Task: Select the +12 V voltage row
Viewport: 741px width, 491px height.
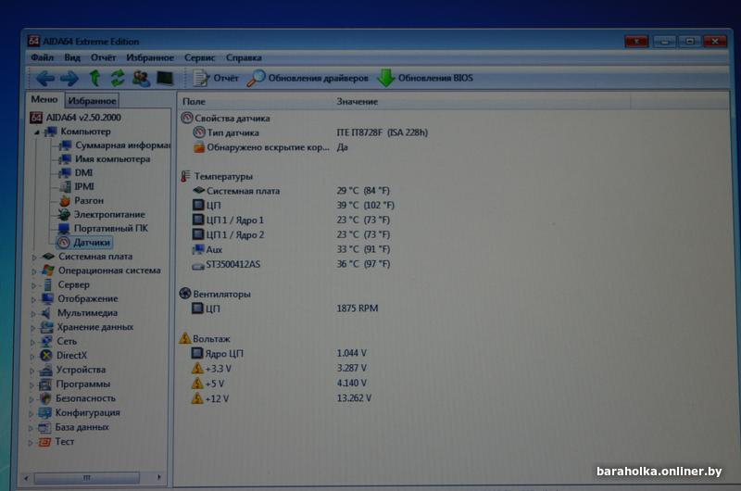Action: 282,398
